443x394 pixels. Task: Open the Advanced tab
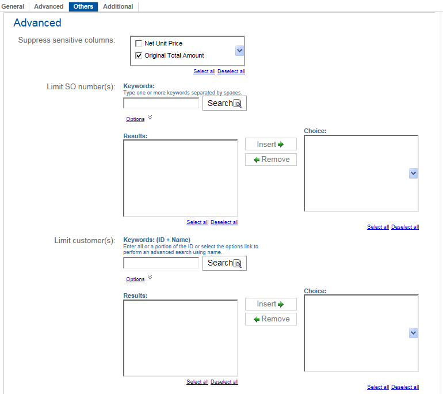(x=49, y=7)
